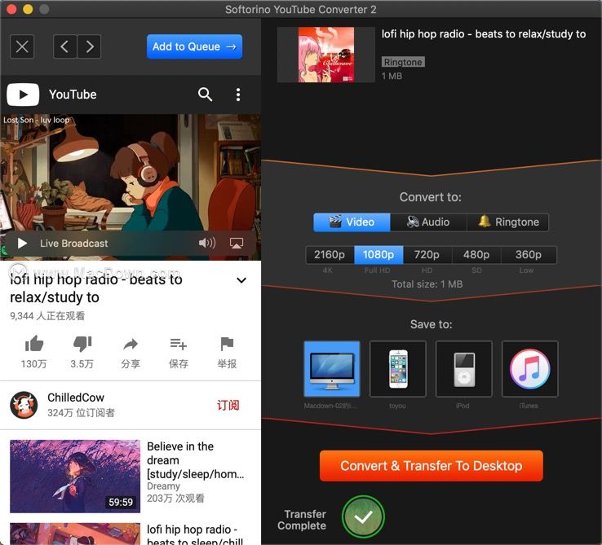This screenshot has width=602, height=545.
Task: Select the queued item album thumbnail
Action: click(x=326, y=55)
